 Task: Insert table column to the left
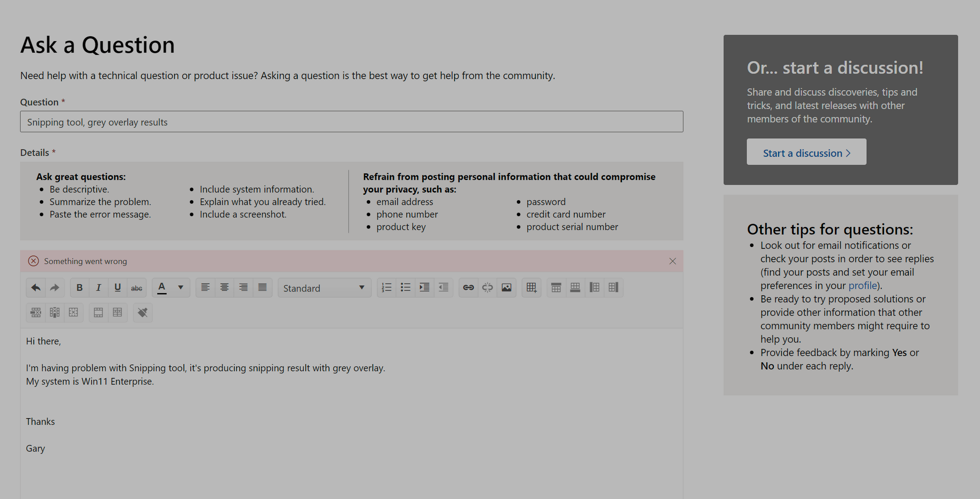click(594, 288)
